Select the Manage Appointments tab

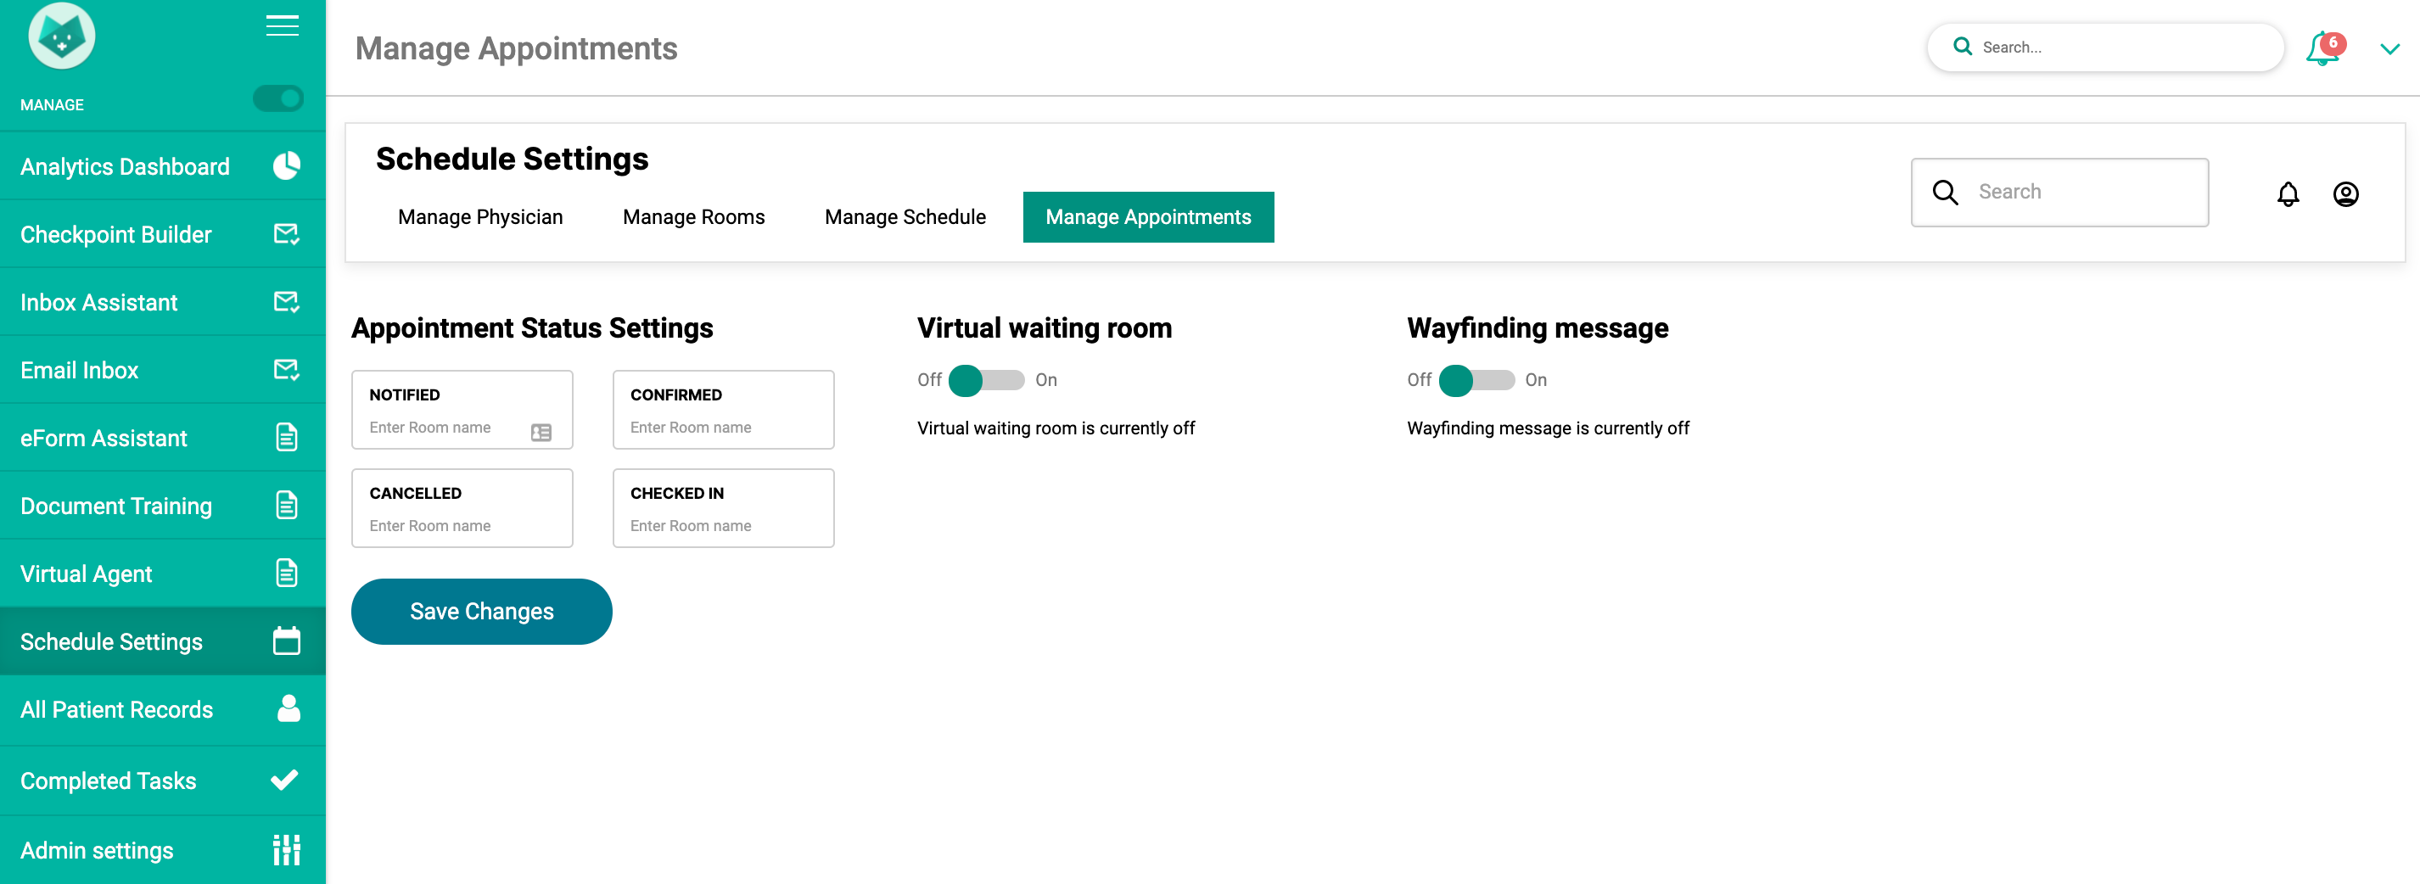[1148, 217]
